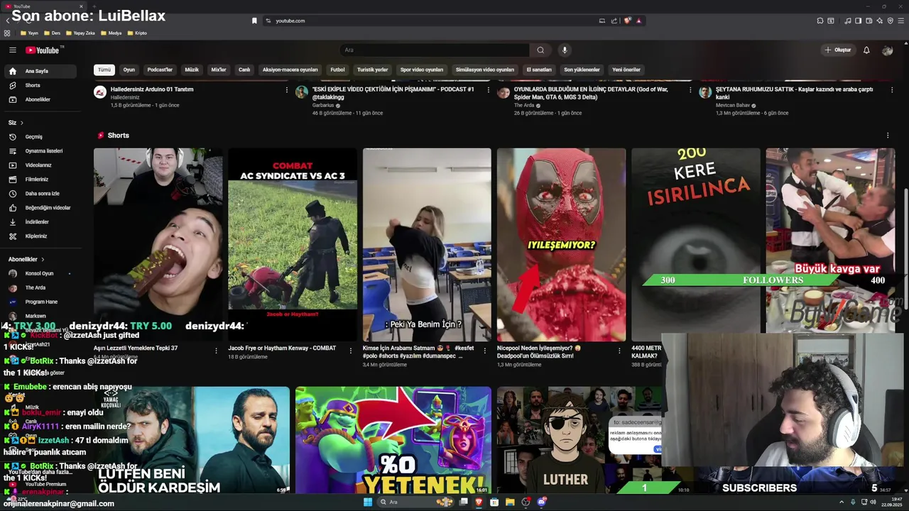The width and height of the screenshot is (909, 511).
Task: Click the Brave icon in taskbar
Action: (479, 502)
